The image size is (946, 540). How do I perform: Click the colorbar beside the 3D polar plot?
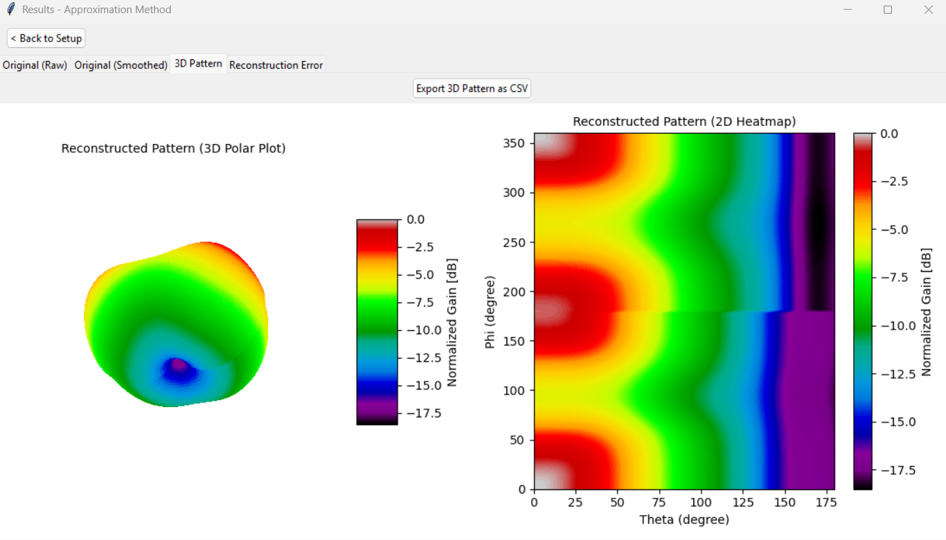click(x=377, y=322)
